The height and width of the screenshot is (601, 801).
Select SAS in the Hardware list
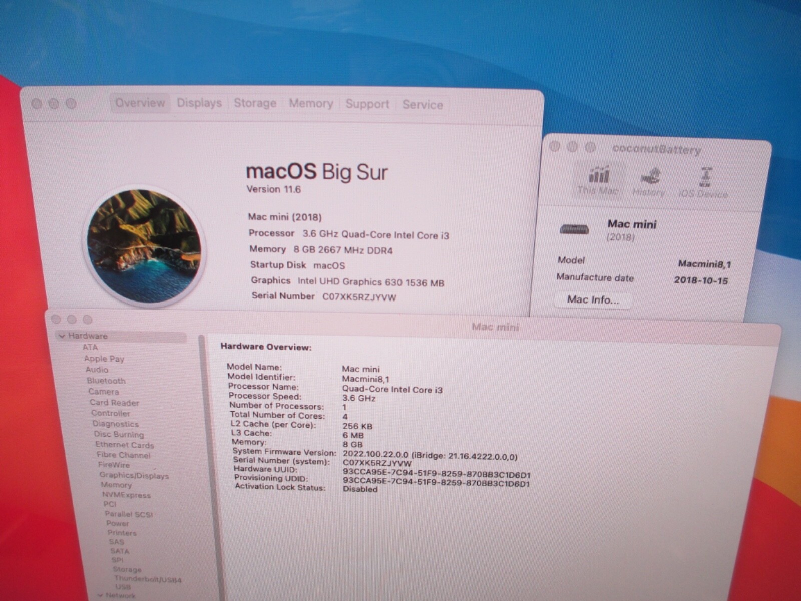pyautogui.click(x=116, y=542)
